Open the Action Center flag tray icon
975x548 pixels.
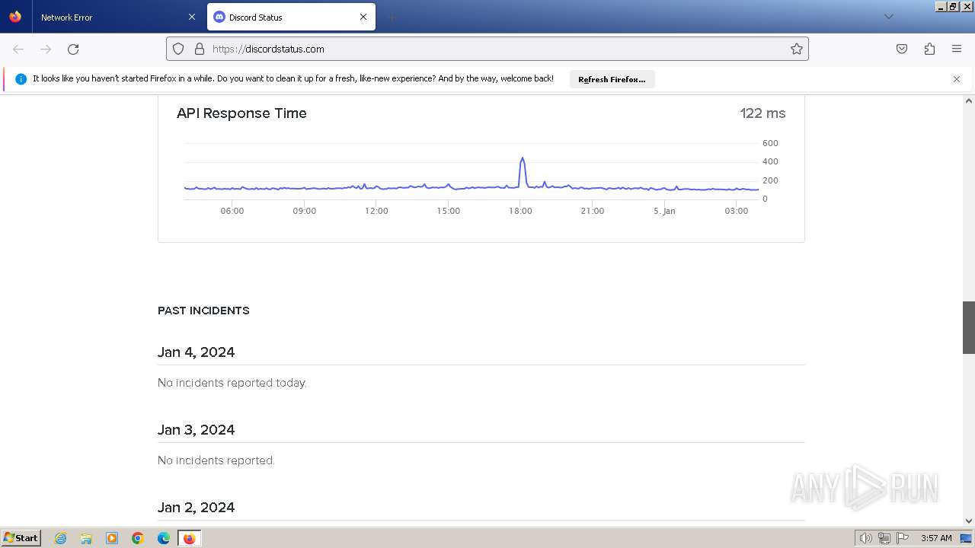(903, 538)
